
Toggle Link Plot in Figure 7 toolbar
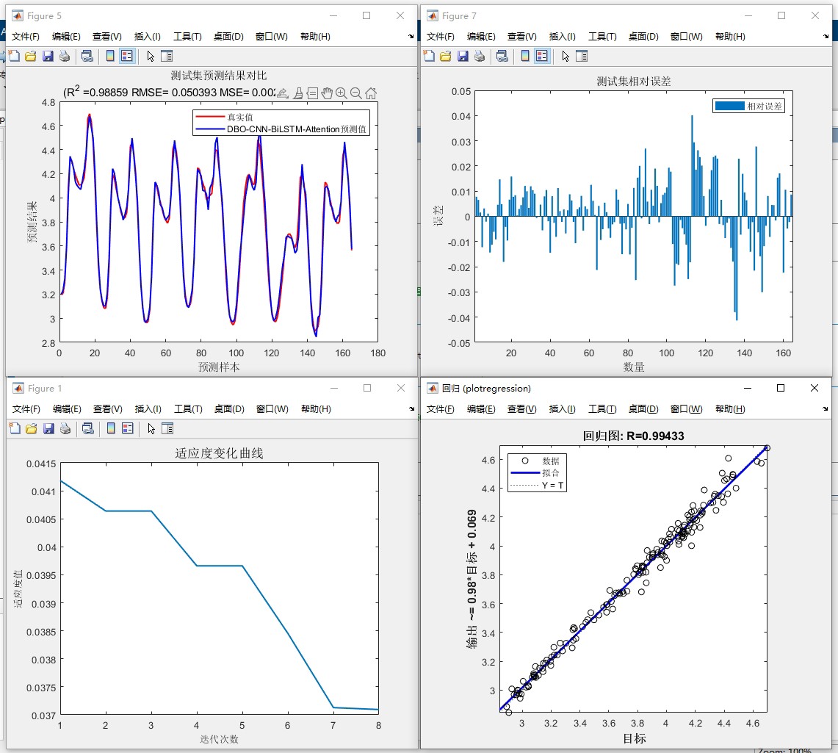click(x=502, y=56)
